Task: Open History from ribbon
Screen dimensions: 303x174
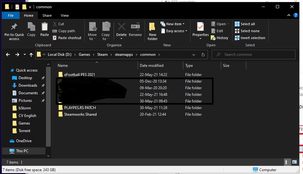Action: pyautogui.click(x=220, y=38)
